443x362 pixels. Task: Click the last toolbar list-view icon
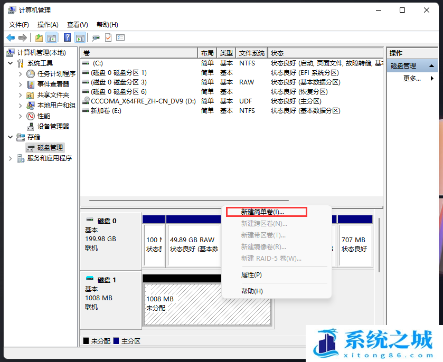click(x=120, y=37)
